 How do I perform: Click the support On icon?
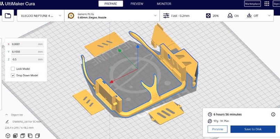(x=230, y=16)
